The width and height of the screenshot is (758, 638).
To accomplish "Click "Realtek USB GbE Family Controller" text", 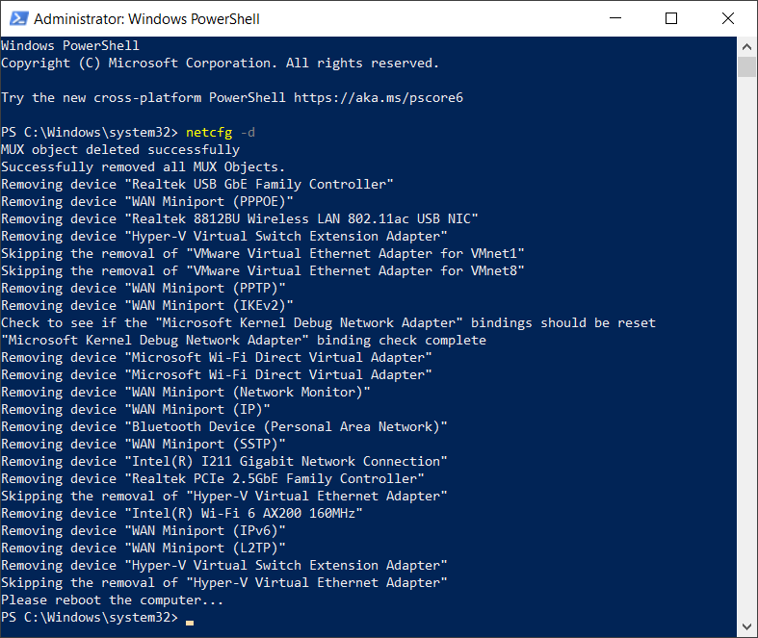I will pos(259,185).
